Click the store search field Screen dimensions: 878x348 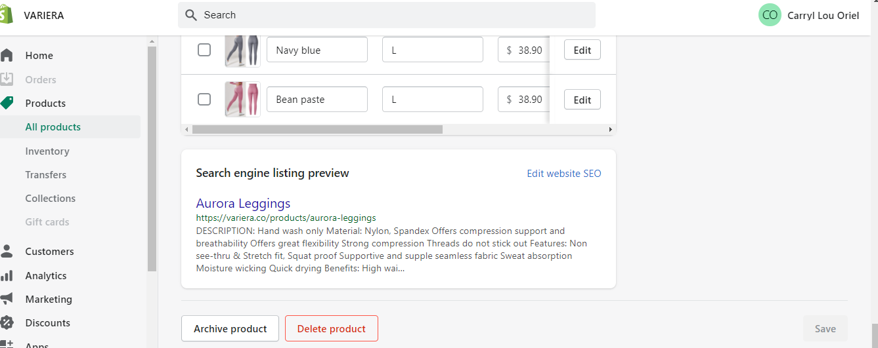point(387,15)
